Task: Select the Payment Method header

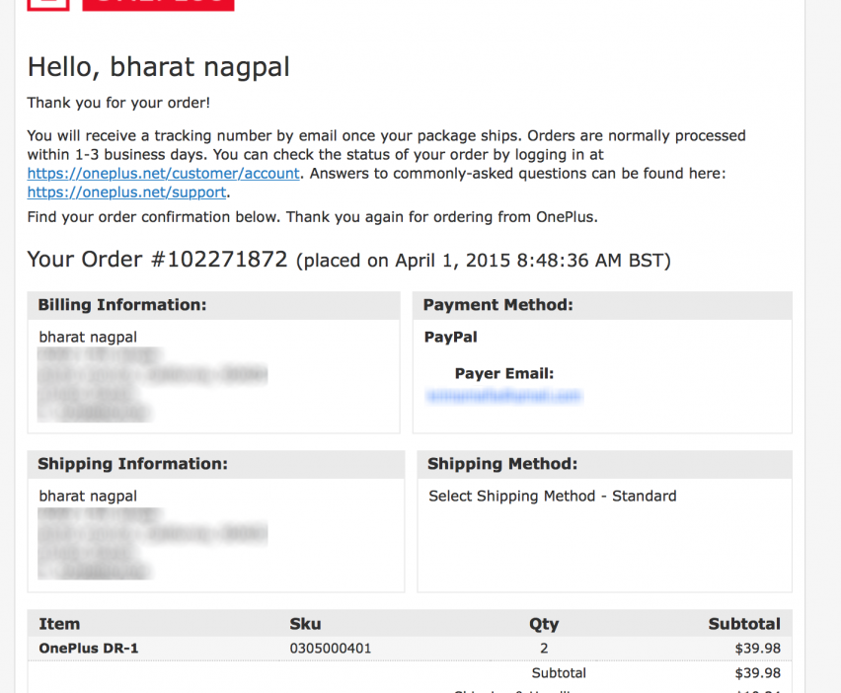Action: [x=498, y=305]
